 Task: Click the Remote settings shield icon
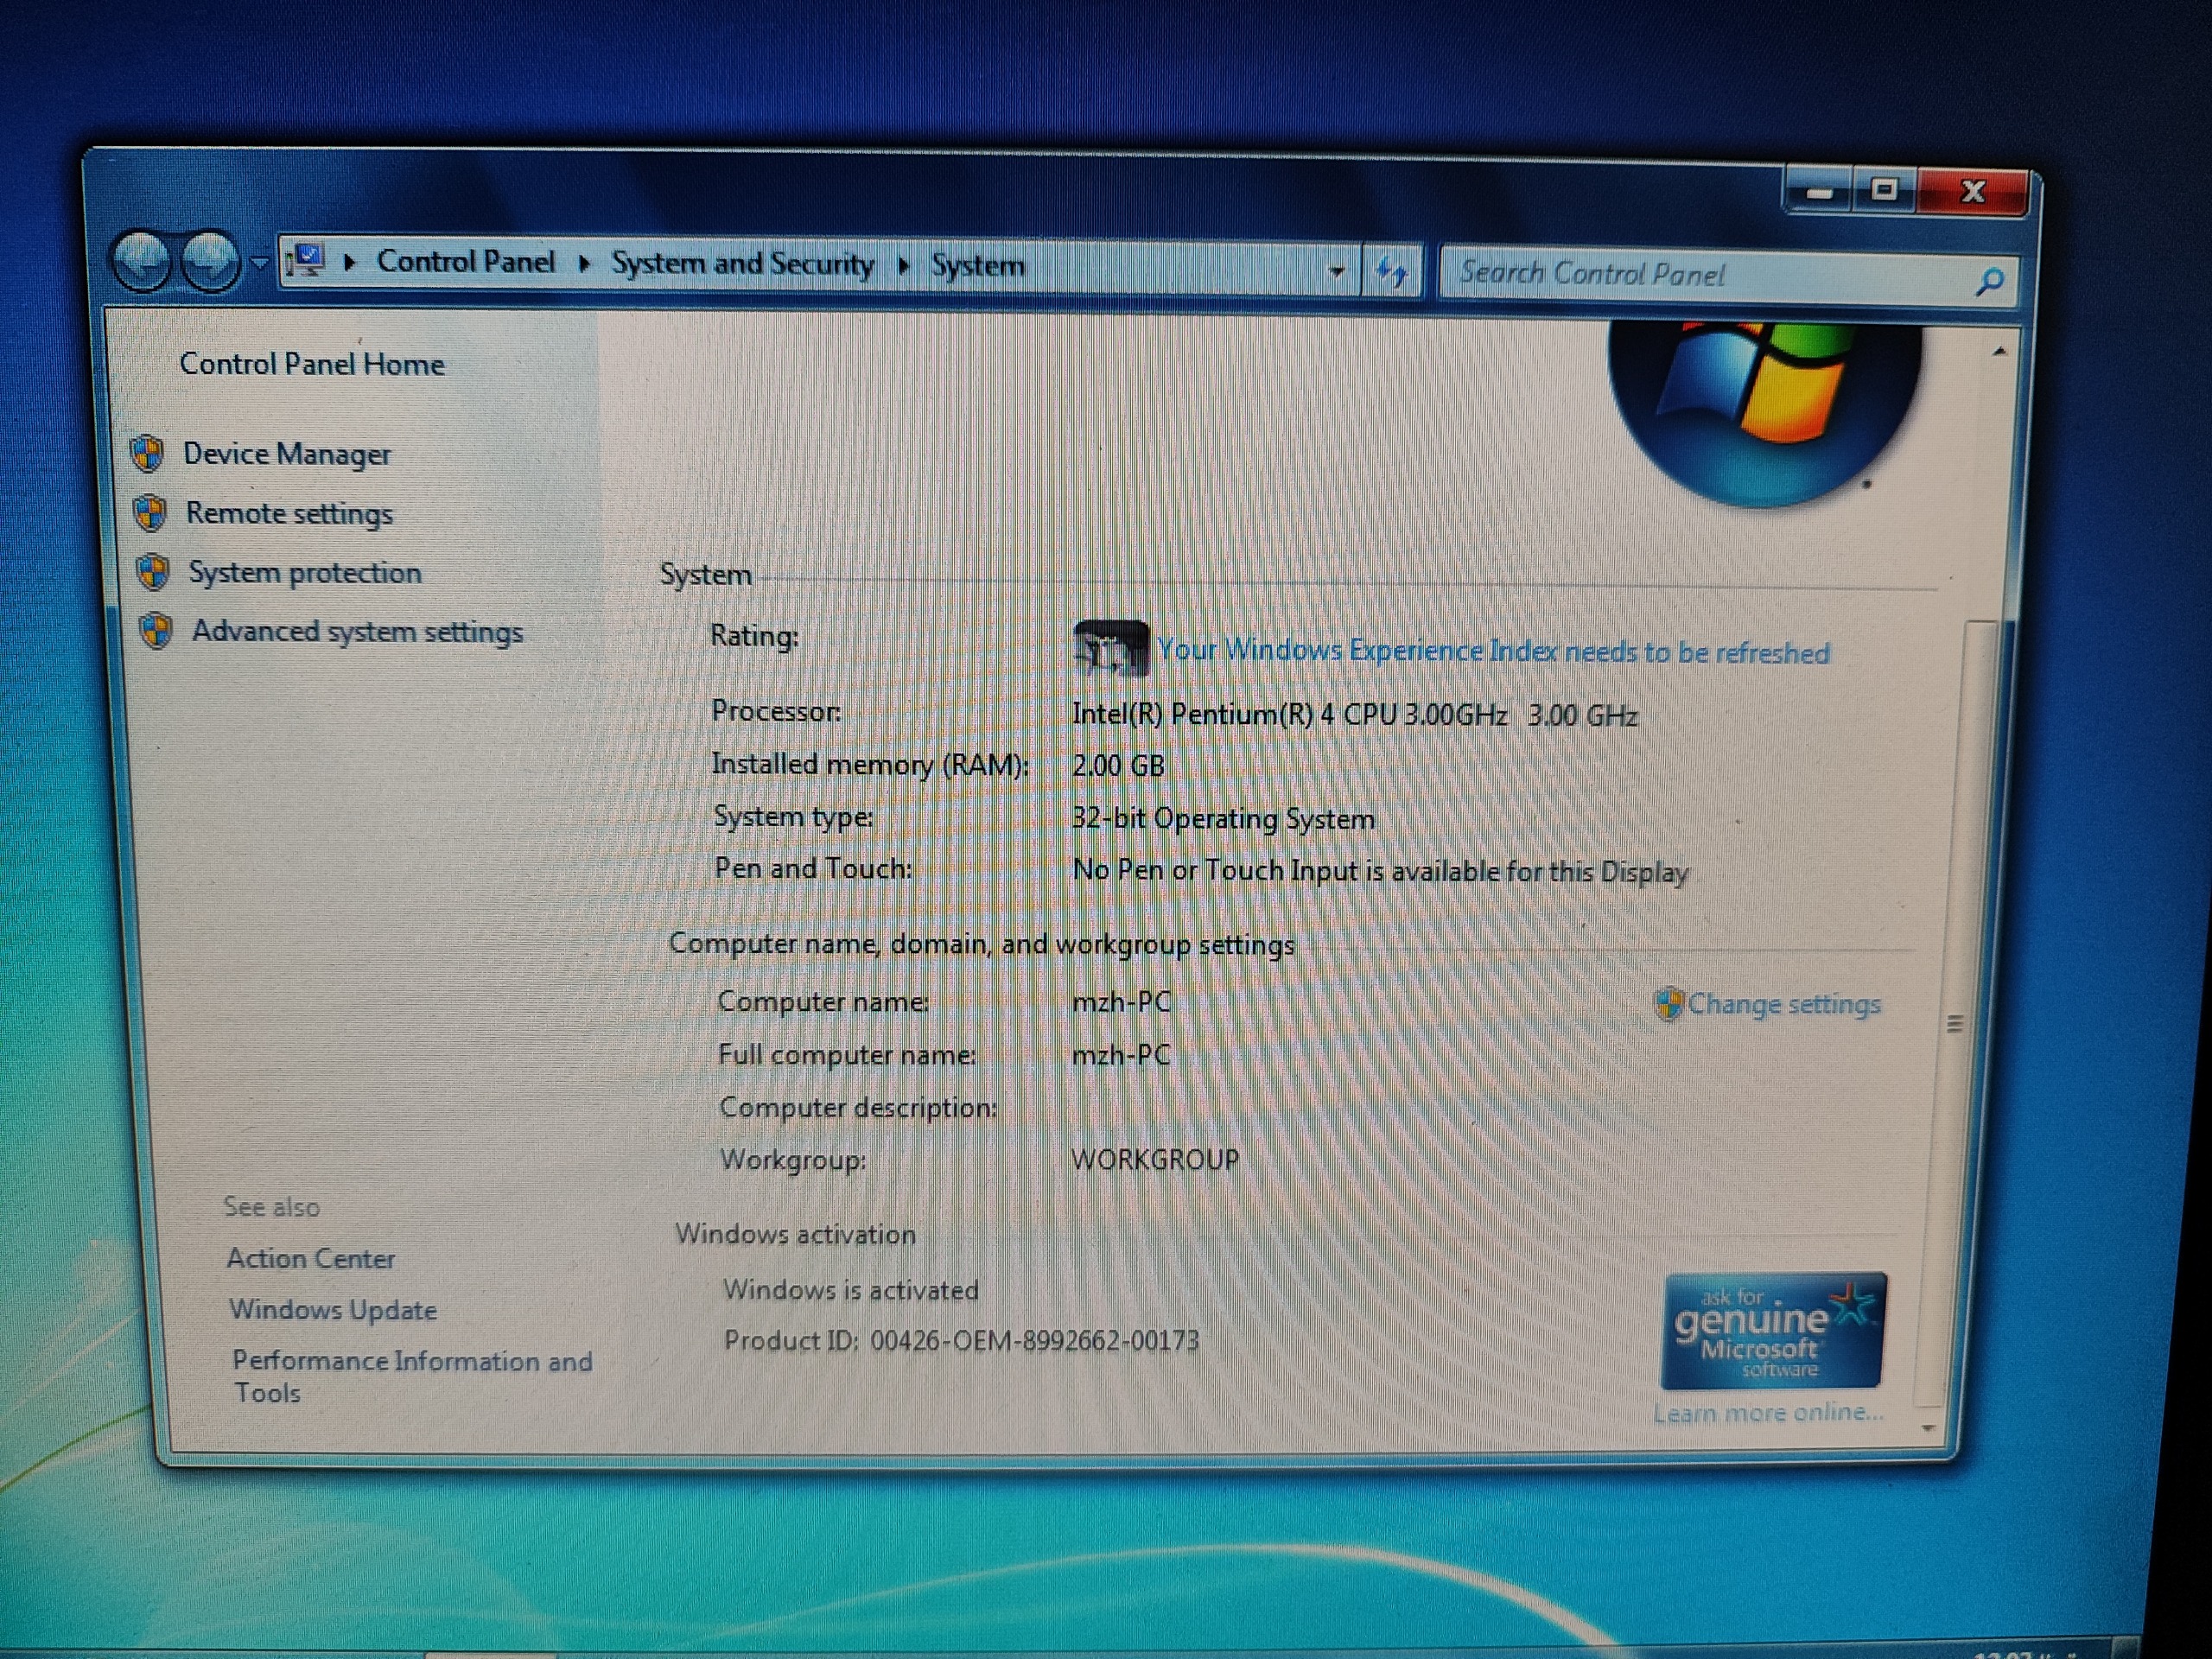tap(150, 513)
